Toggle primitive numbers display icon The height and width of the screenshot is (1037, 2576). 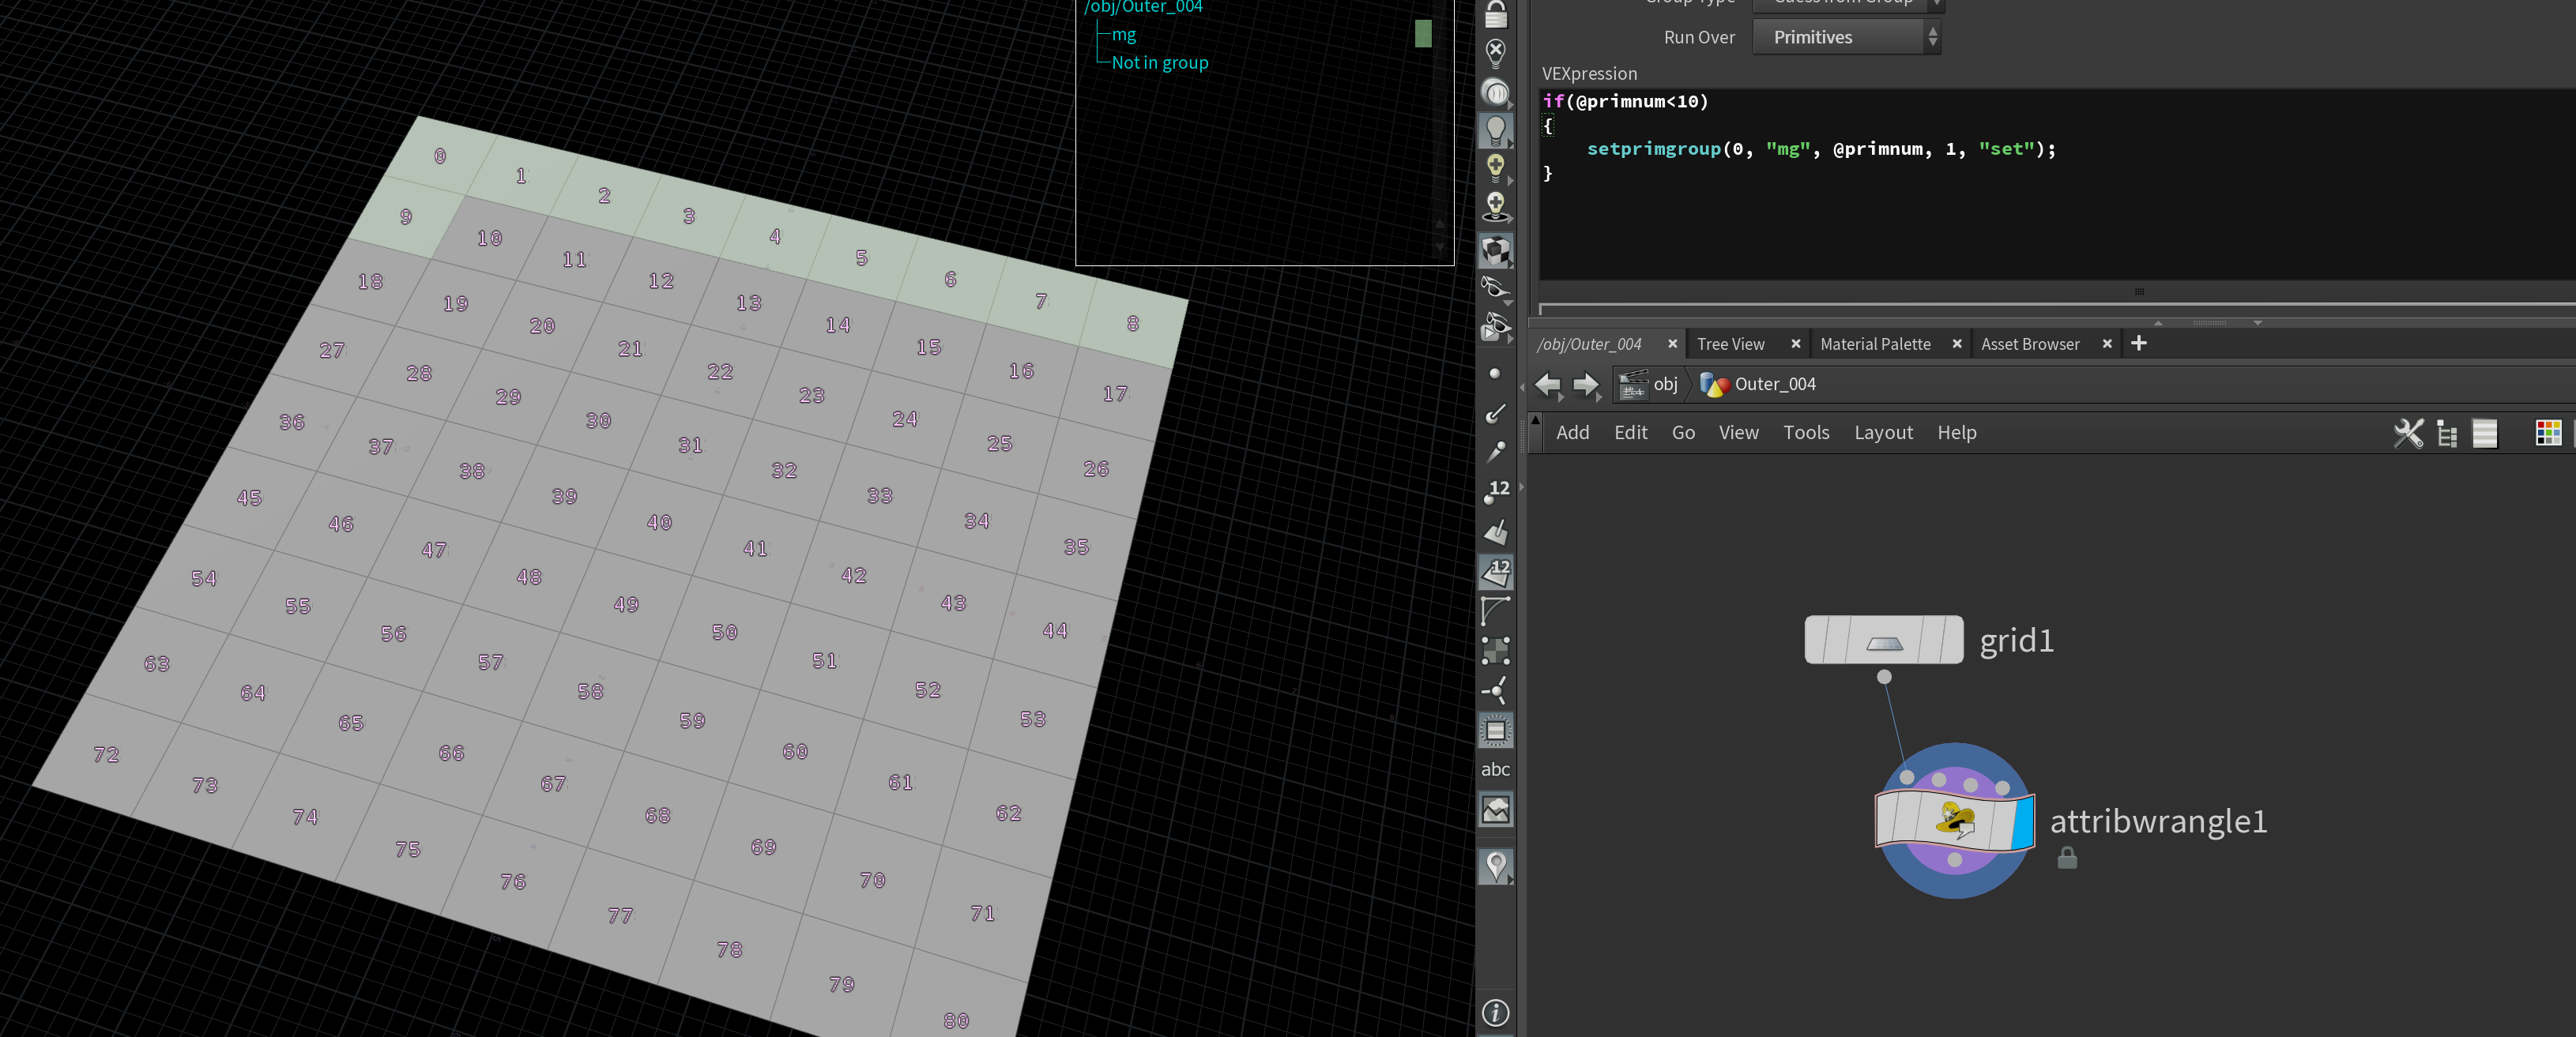pos(1495,572)
